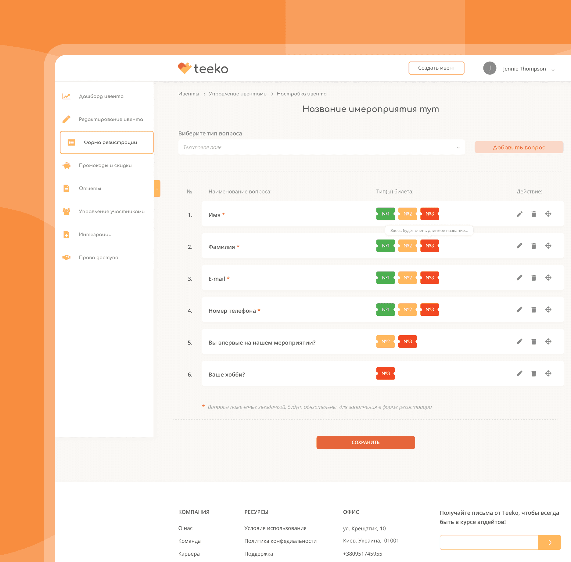Click the Добавить вопрос button
The width and height of the screenshot is (571, 562).
[519, 147]
